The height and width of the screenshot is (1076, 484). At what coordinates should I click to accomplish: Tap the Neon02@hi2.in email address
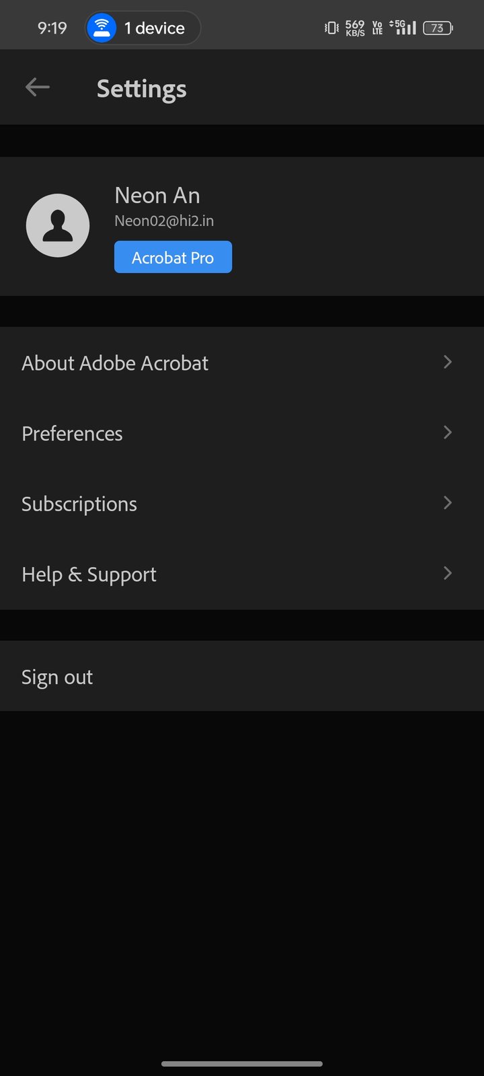(164, 221)
